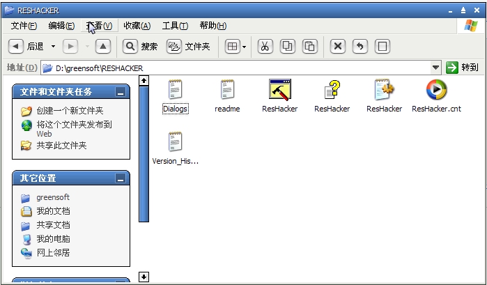Select the ResHacker.cnt media icon
The width and height of the screenshot is (487, 285).
pos(436,89)
